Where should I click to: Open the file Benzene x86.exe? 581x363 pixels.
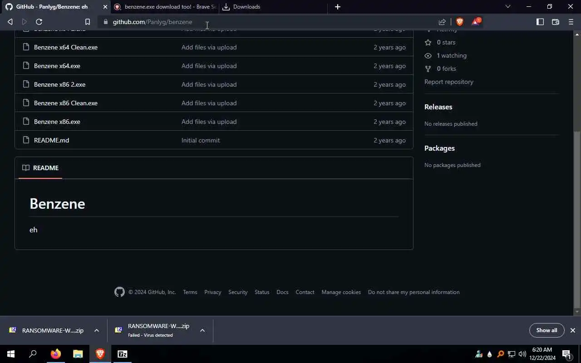tap(57, 122)
